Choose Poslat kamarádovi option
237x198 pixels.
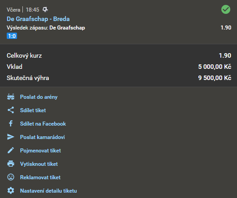(43, 137)
